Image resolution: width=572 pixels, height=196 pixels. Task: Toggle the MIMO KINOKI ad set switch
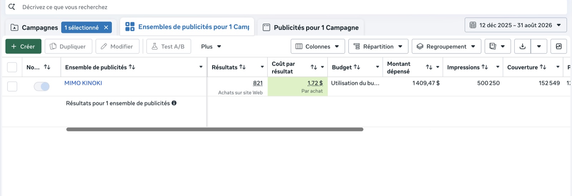pyautogui.click(x=42, y=86)
